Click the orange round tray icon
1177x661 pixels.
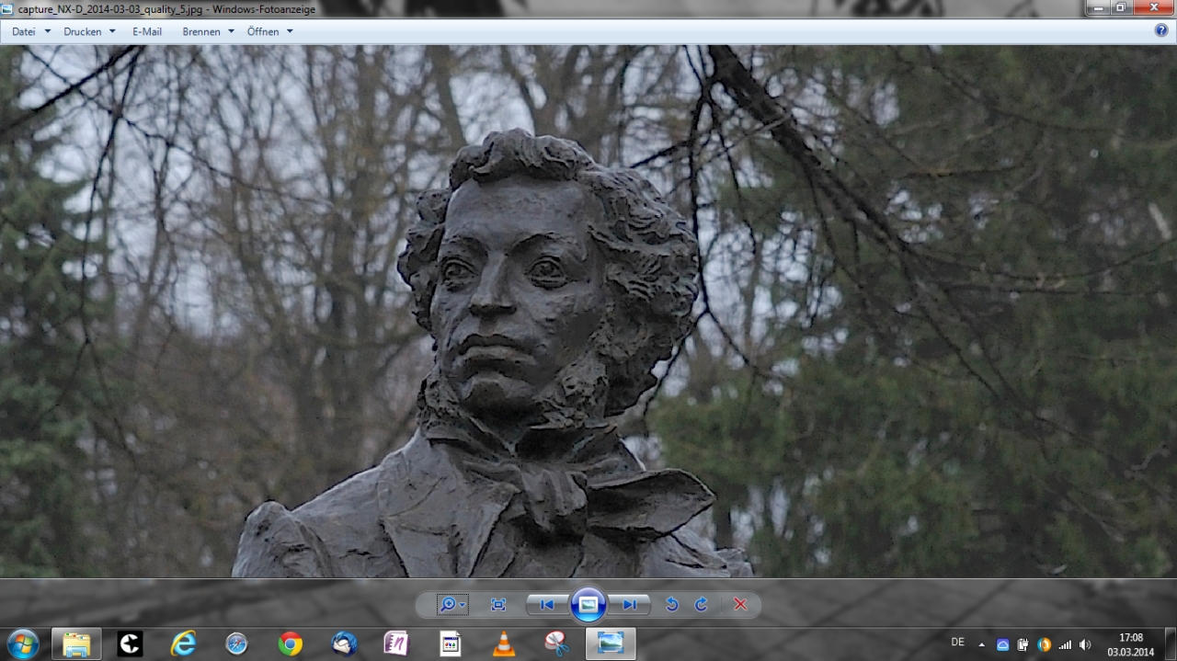pyautogui.click(x=1045, y=644)
